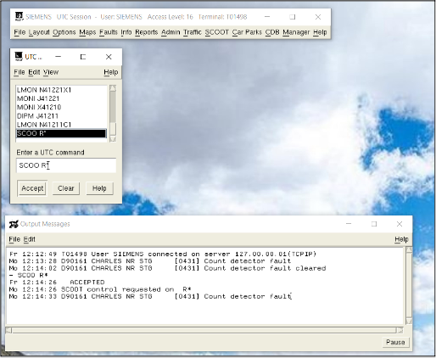Image resolution: width=436 pixels, height=358 pixels.
Task: Open Help menu in UTC Session window
Action: click(320, 32)
